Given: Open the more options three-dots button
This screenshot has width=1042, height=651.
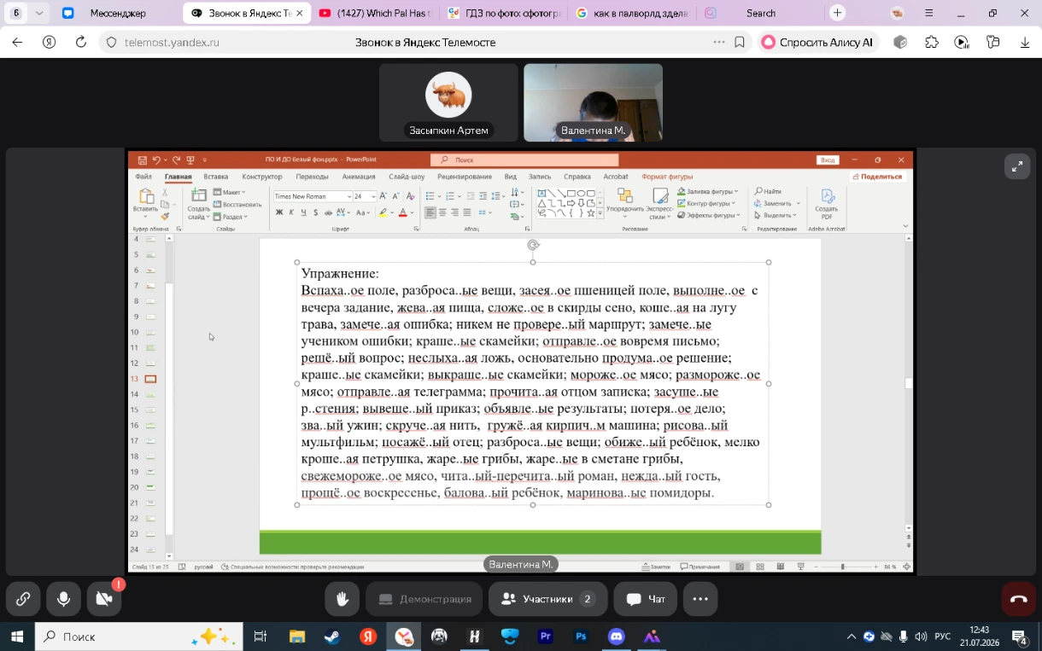Looking at the screenshot, I should [x=700, y=599].
